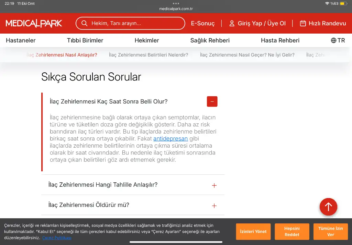Image resolution: width=352 pixels, height=245 pixels.
Task: Expand the Hangi Tahlille Anlaşılır question
Action: pos(214,185)
